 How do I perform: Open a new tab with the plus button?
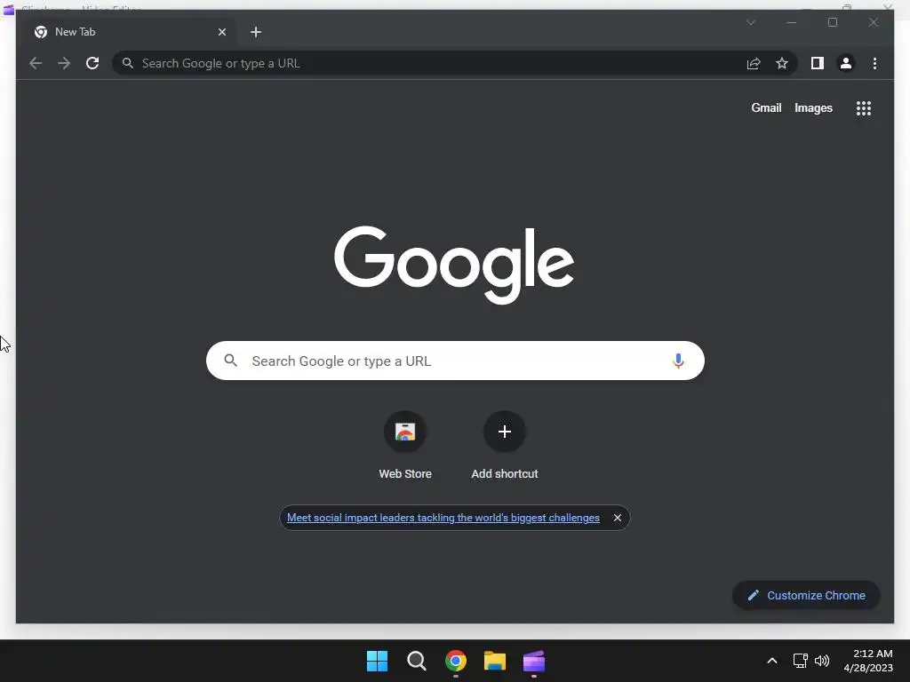(256, 32)
